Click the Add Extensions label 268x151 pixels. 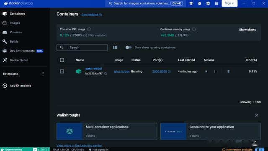[x=21, y=86]
